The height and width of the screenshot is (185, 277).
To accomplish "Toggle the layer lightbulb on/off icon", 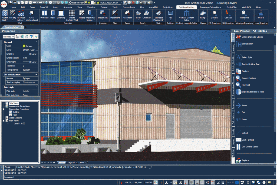I will 86,3.
